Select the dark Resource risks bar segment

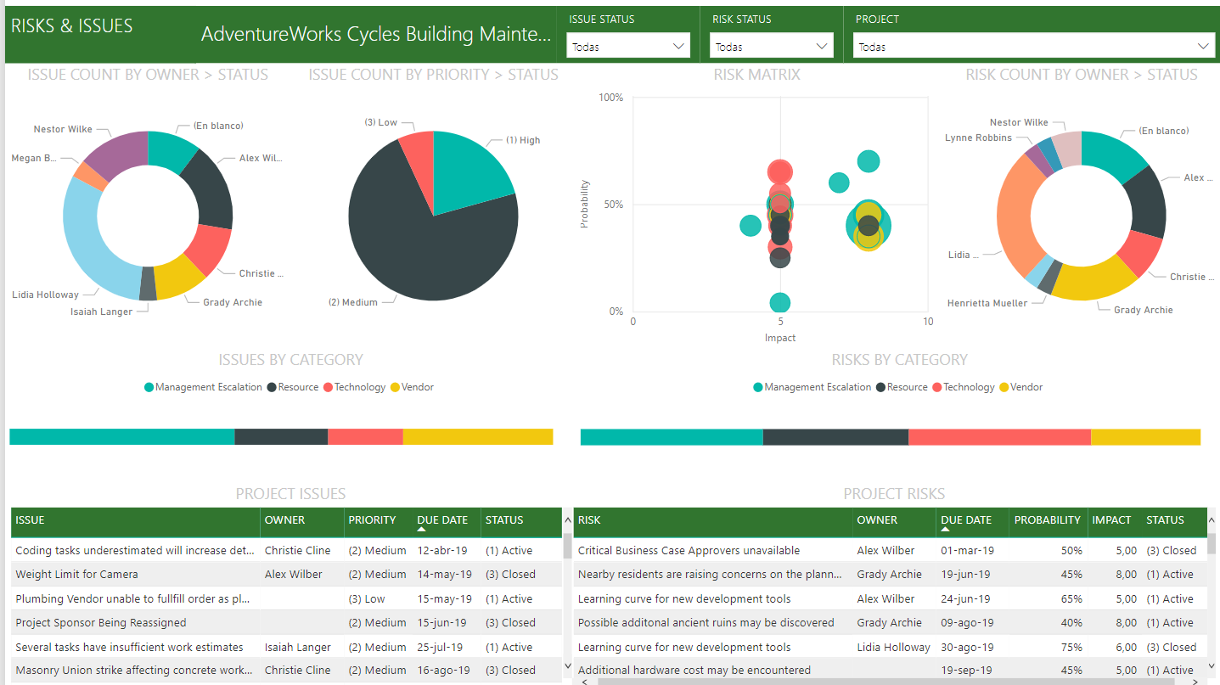pyautogui.click(x=835, y=437)
